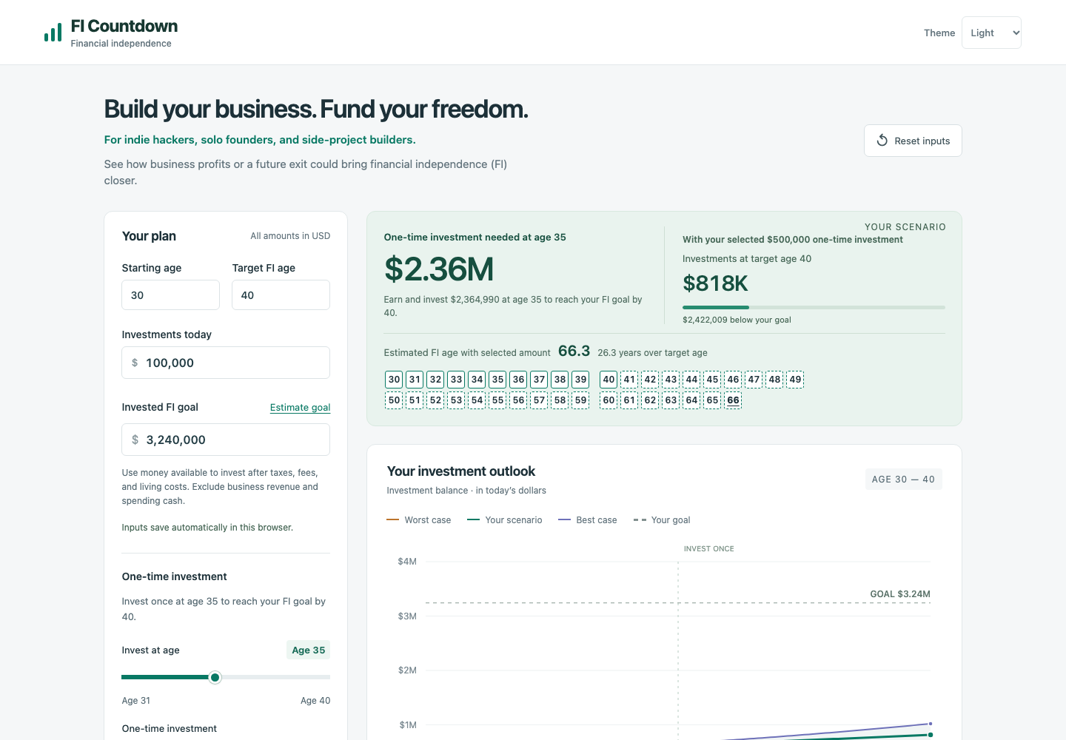Click the Age 35 badge
Image resolution: width=1066 pixels, height=740 pixels.
coord(308,650)
